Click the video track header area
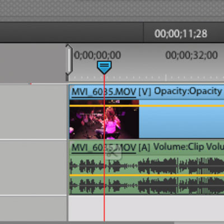Viewport: 224px width, 224px height. coord(33,111)
